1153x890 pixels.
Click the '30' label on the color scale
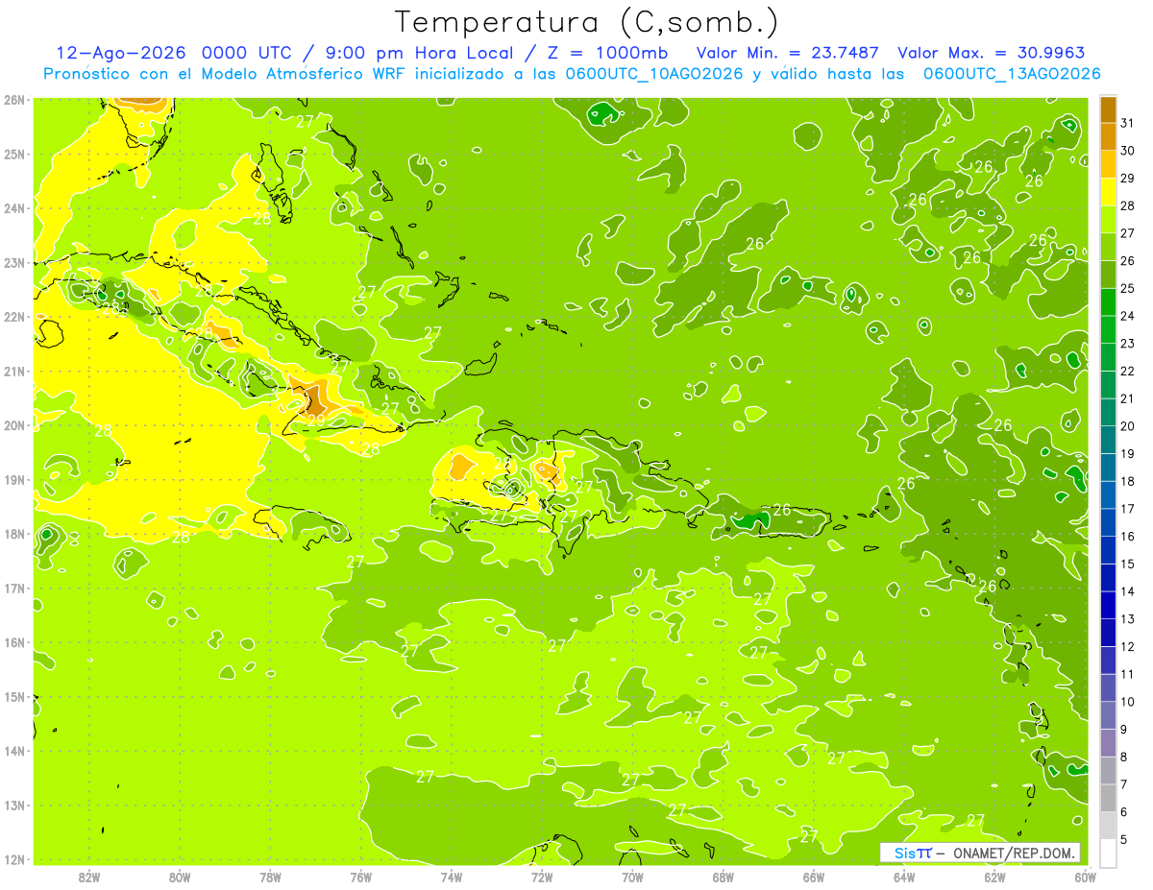pyautogui.click(x=1127, y=151)
